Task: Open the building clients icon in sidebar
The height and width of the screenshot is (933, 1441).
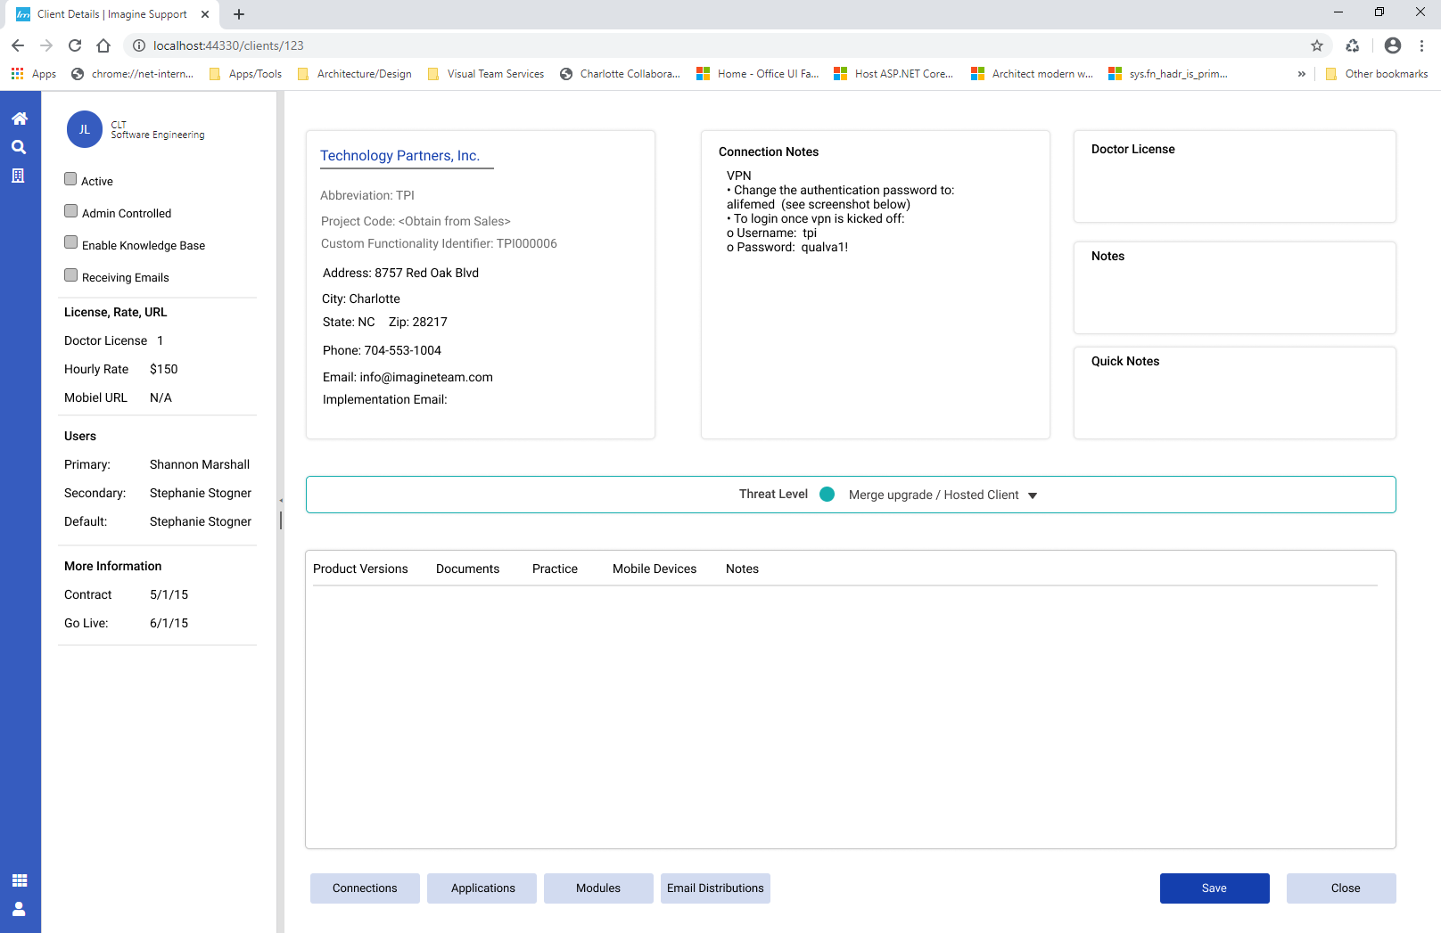Action: coord(18,176)
